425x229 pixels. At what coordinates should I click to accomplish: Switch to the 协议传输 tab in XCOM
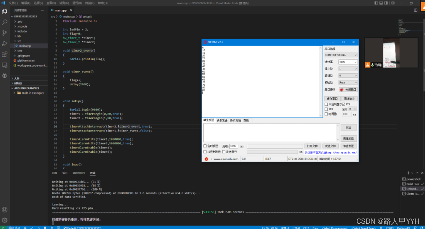(235, 120)
